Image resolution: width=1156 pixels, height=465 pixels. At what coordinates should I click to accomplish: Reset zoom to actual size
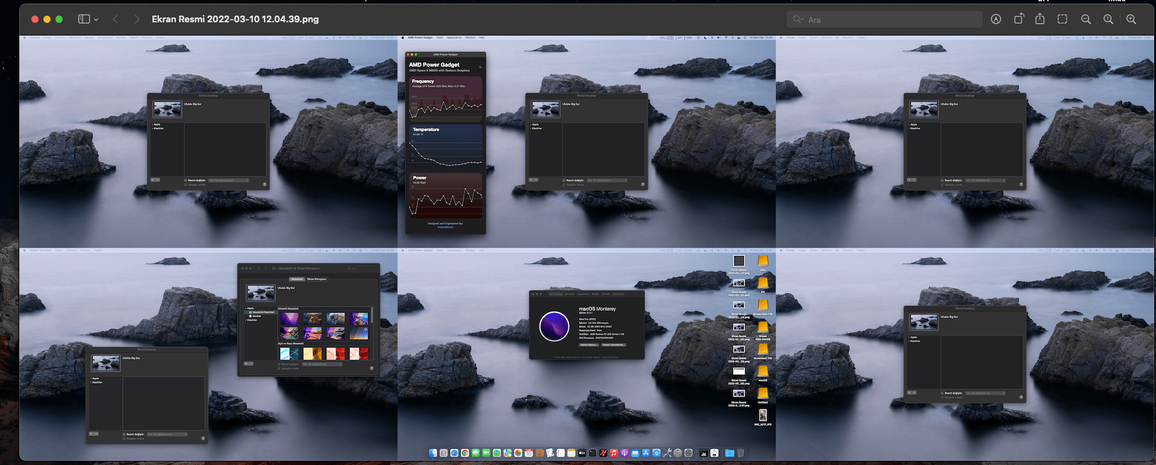tap(1108, 19)
